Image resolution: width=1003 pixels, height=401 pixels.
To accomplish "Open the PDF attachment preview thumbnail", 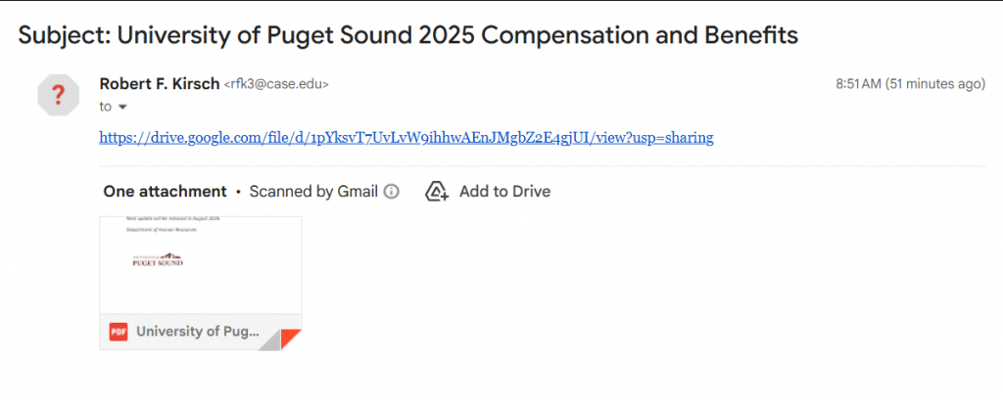I will click(201, 264).
